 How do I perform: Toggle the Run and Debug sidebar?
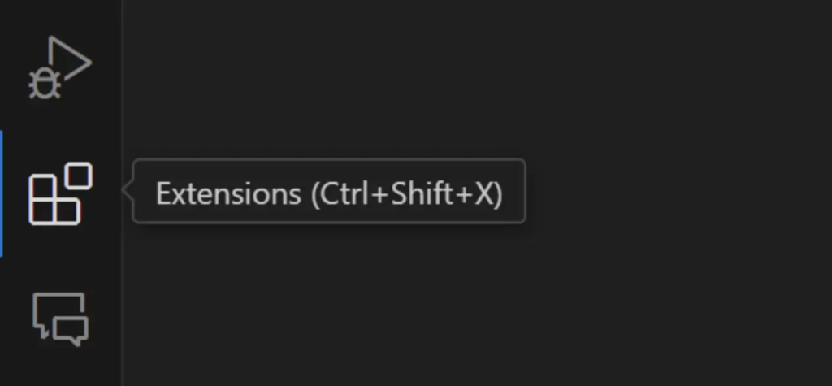tap(59, 68)
